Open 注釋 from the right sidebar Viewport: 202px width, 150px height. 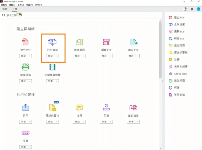click(x=174, y=59)
